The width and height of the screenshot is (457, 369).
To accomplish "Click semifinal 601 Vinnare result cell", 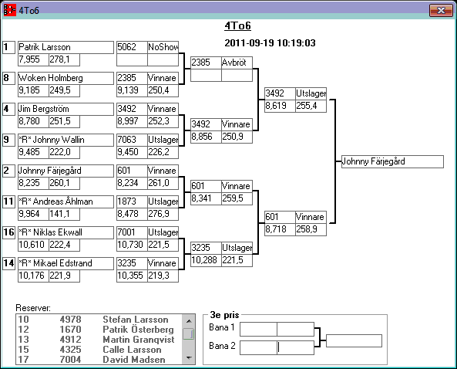I will click(x=311, y=217).
